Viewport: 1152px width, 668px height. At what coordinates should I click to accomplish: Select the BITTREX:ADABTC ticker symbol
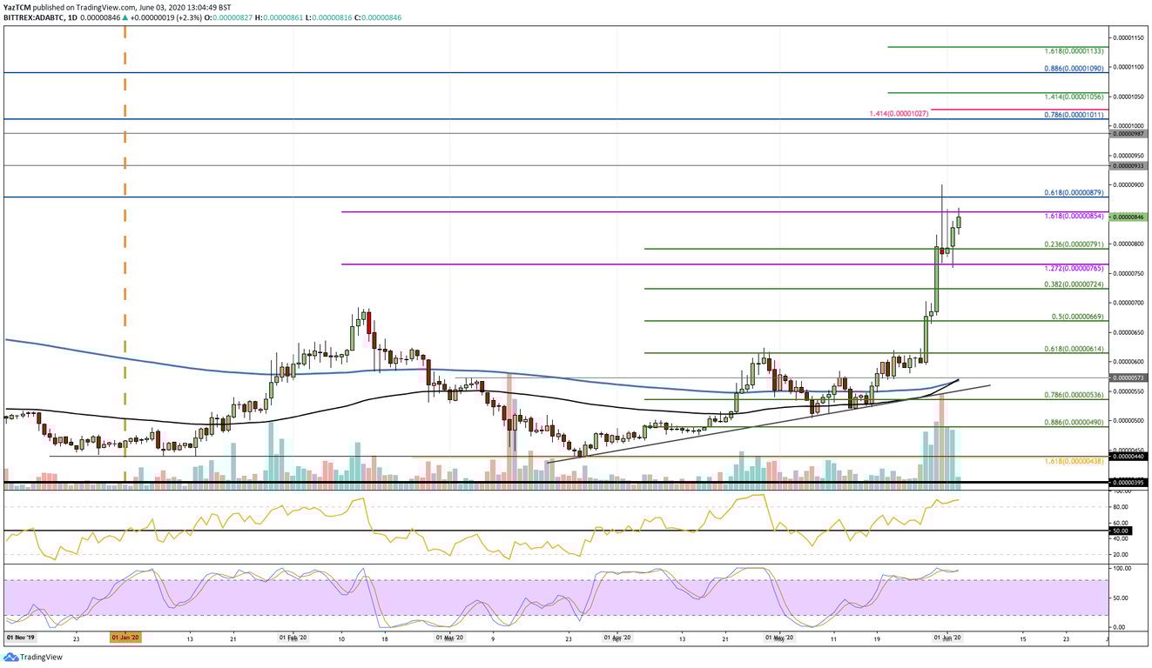pos(33,17)
